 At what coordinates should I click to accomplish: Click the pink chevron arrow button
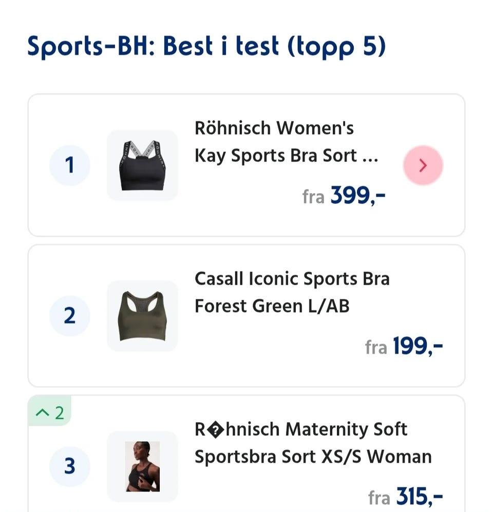point(423,165)
